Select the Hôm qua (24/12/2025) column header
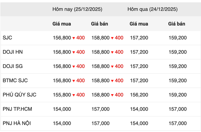The height and width of the screenshot is (132, 201). point(152,9)
